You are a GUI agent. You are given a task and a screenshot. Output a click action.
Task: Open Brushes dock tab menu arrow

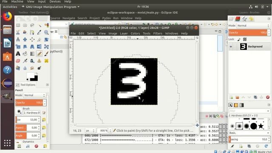pyautogui.click(x=269, y=105)
